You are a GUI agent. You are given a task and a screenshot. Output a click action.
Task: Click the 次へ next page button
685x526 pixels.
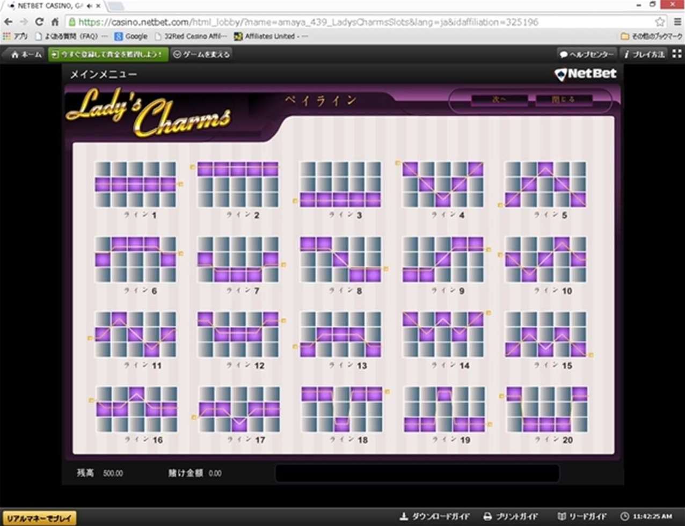tap(499, 100)
